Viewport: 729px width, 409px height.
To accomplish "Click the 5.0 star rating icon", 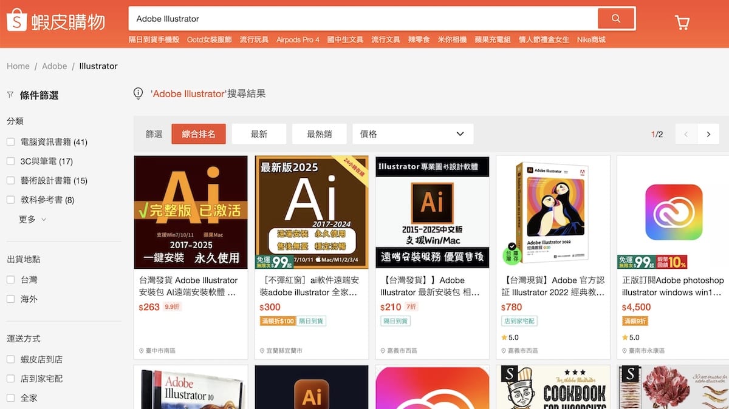I will pos(503,337).
